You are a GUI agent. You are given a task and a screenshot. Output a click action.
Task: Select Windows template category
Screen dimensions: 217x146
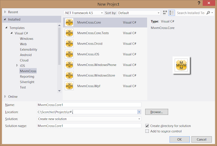pos(26,39)
